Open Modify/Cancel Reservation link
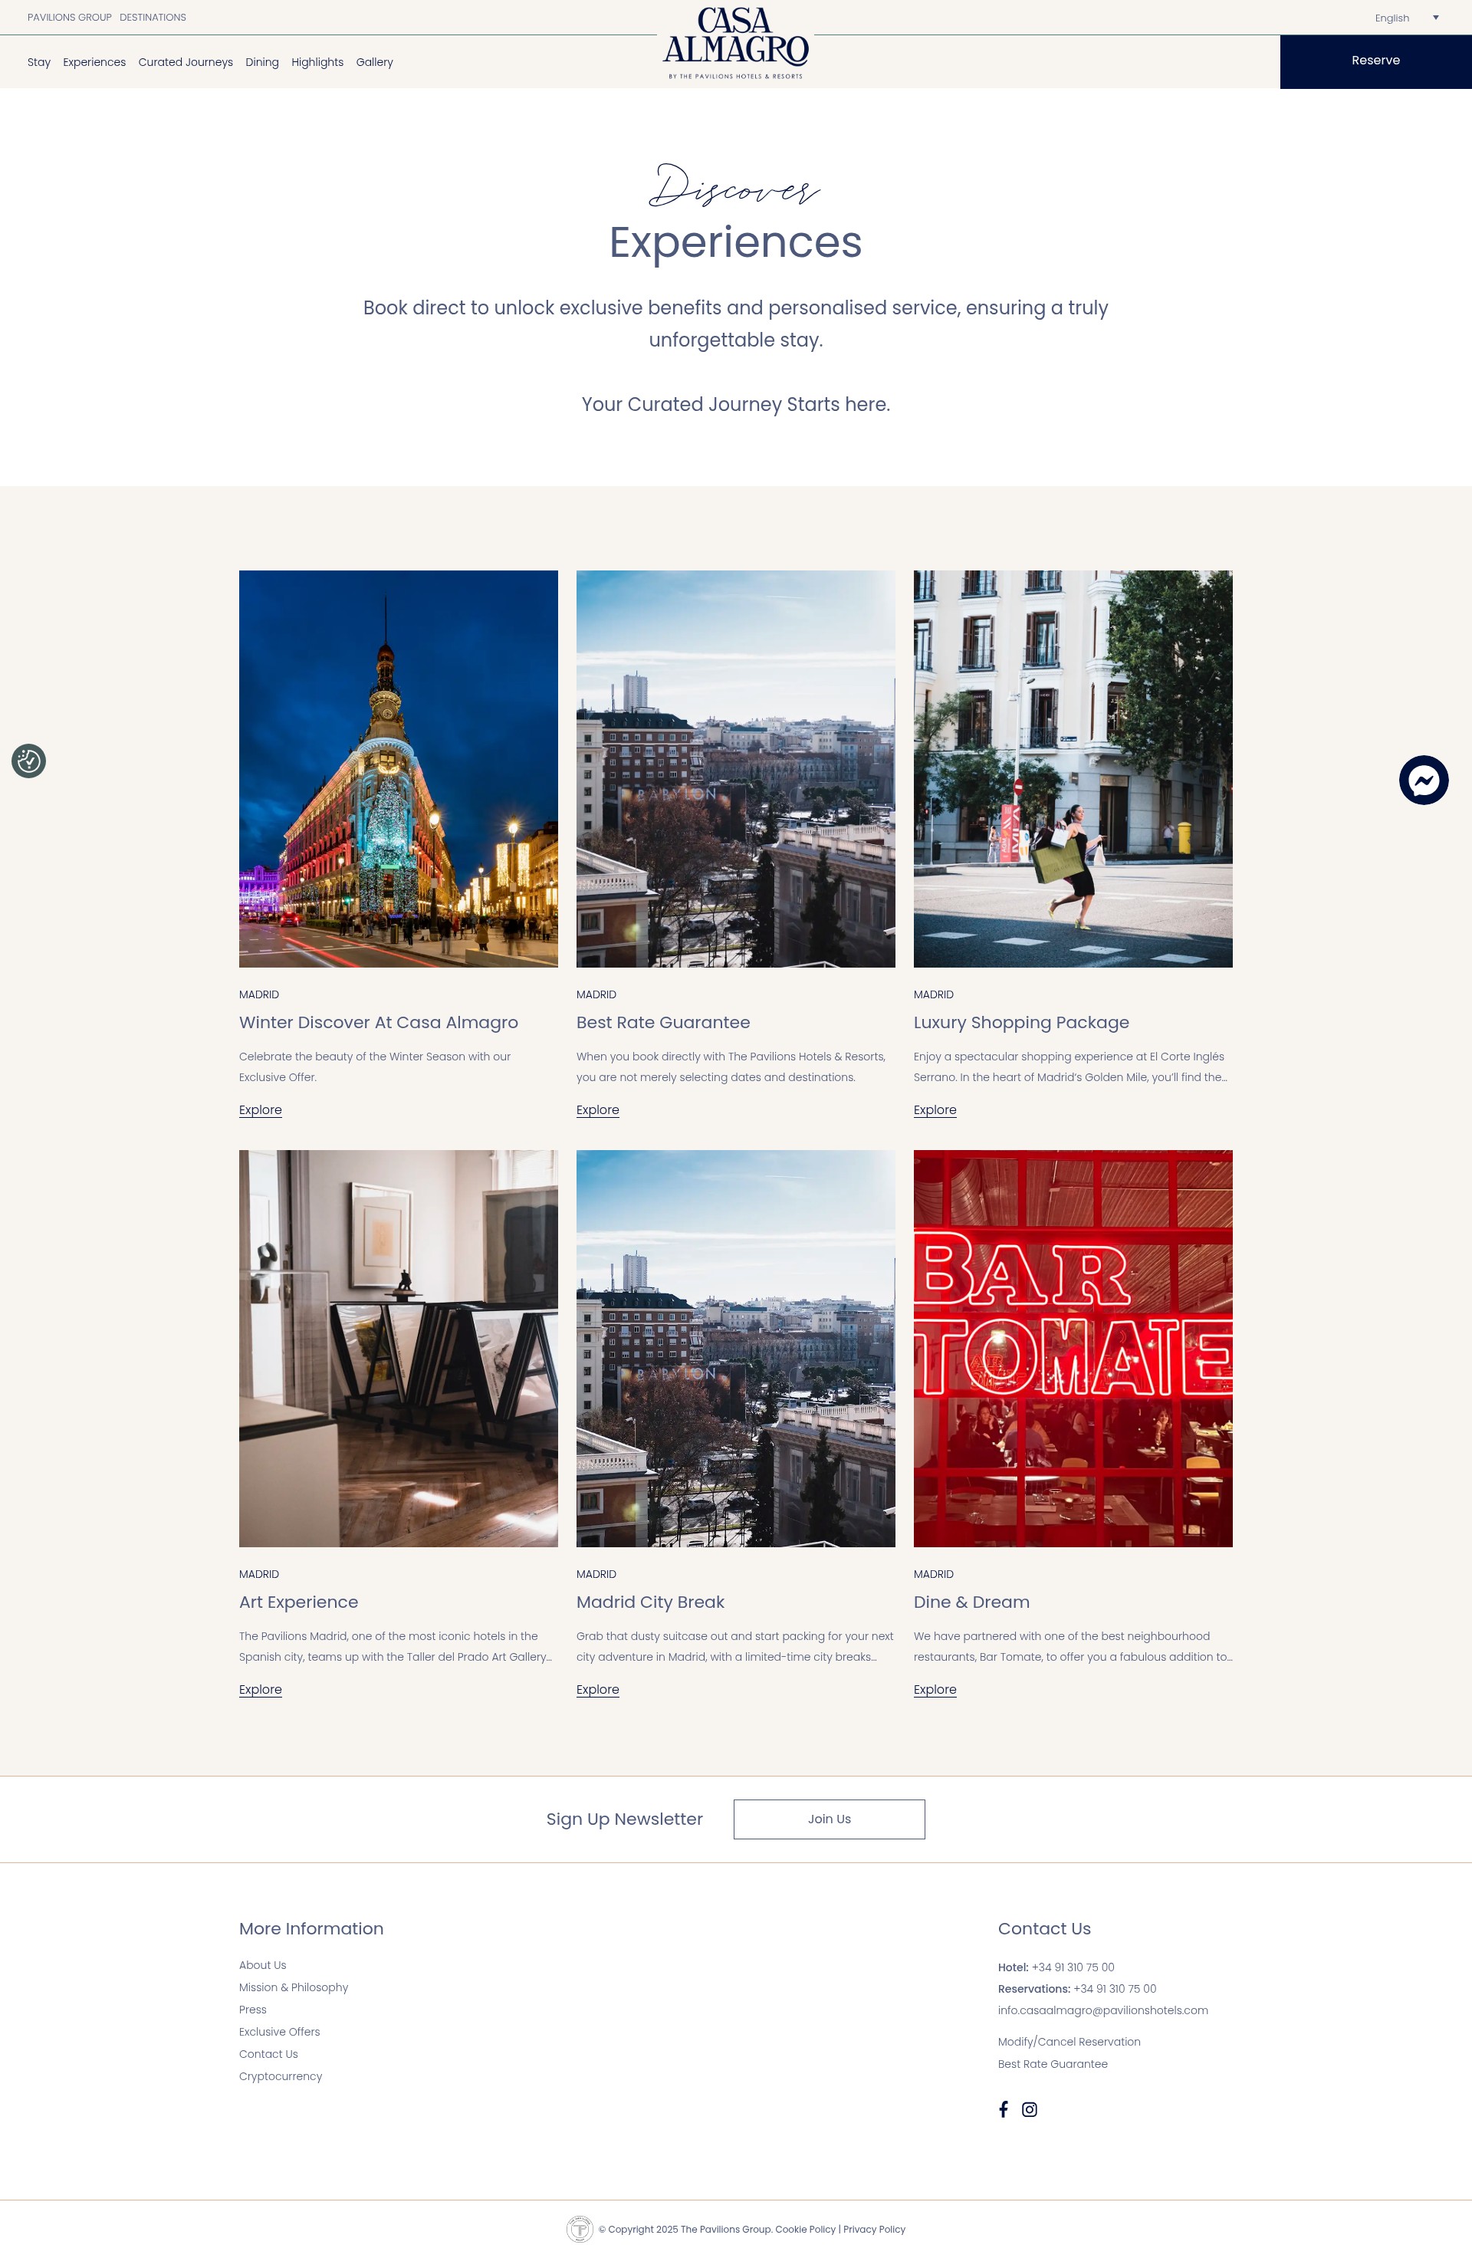Viewport: 1472px width, 2258px height. pos(1069,2042)
